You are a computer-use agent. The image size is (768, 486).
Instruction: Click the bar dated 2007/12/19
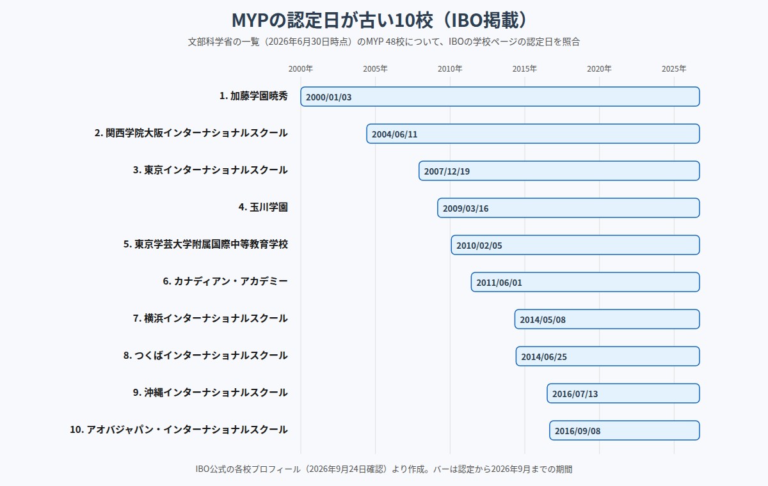click(559, 171)
